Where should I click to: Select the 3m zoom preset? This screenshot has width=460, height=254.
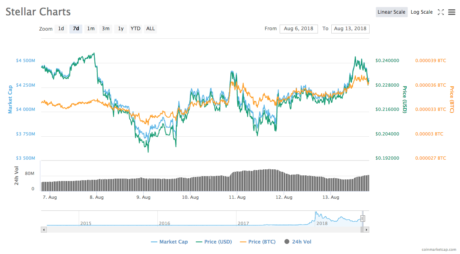(x=105, y=29)
